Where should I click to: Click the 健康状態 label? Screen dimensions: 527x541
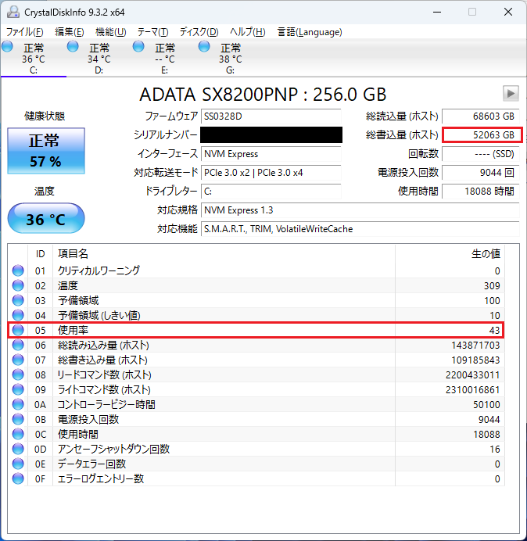point(45,116)
